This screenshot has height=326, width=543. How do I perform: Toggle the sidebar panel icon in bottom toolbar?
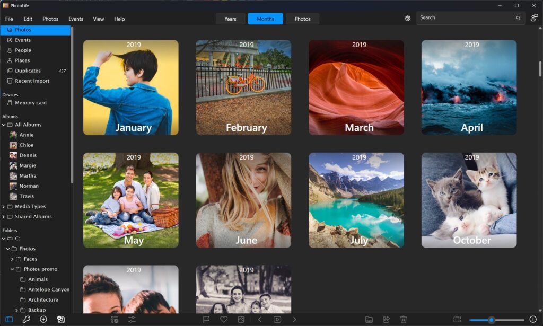(10, 320)
